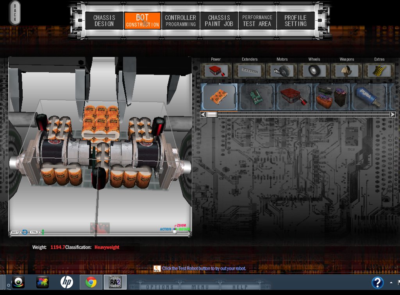Click the SHIFT key label in viewport

(14, 232)
